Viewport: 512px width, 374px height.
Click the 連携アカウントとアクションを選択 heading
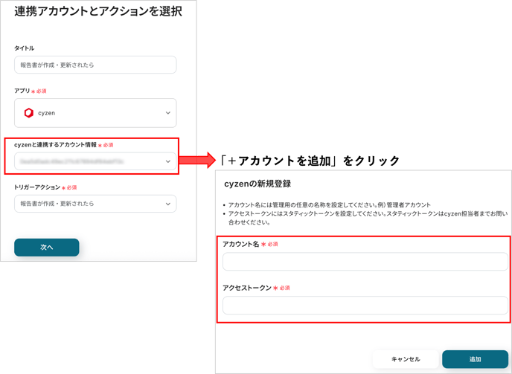coord(98,11)
